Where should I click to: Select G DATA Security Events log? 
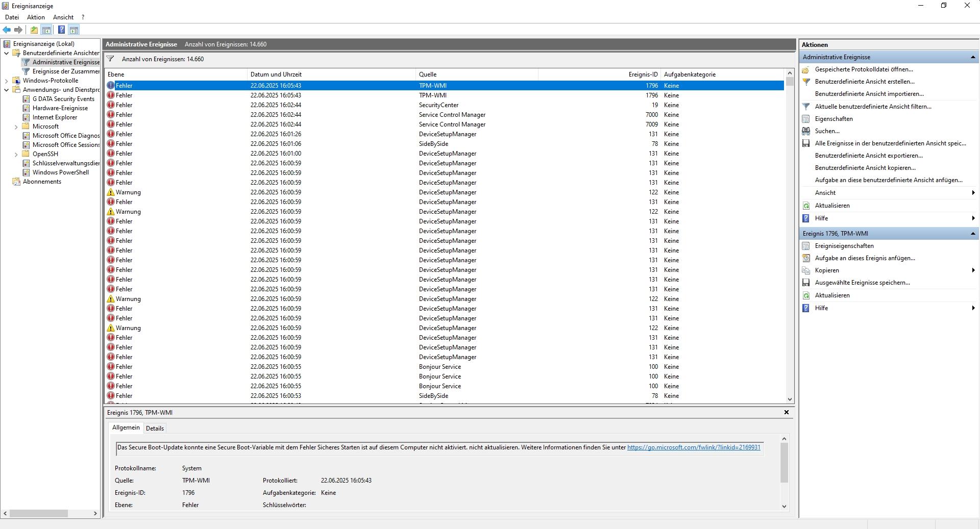tap(63, 99)
